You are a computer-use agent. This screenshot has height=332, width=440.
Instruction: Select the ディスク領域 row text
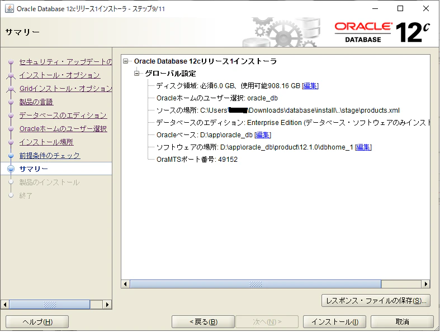(228, 86)
